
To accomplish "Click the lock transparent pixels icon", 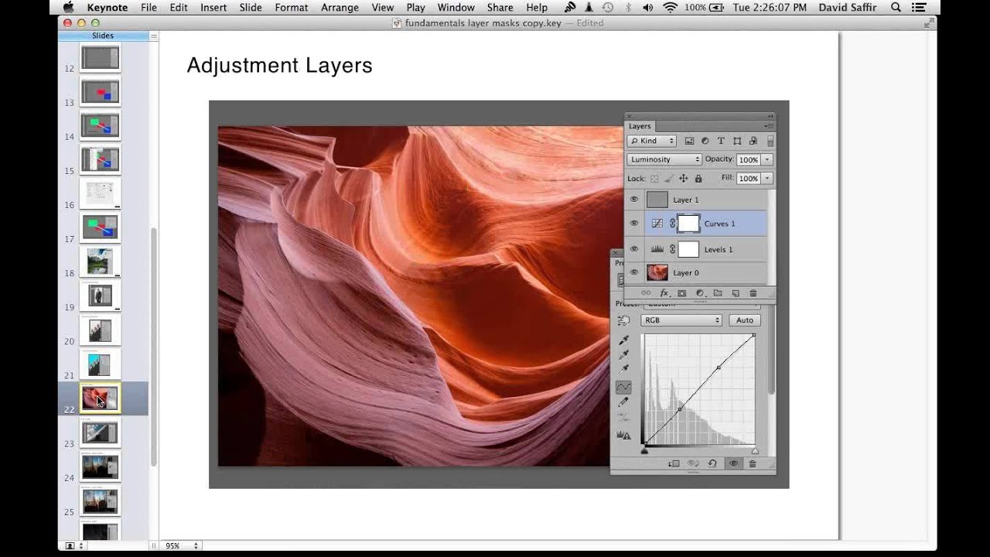I will pos(654,179).
